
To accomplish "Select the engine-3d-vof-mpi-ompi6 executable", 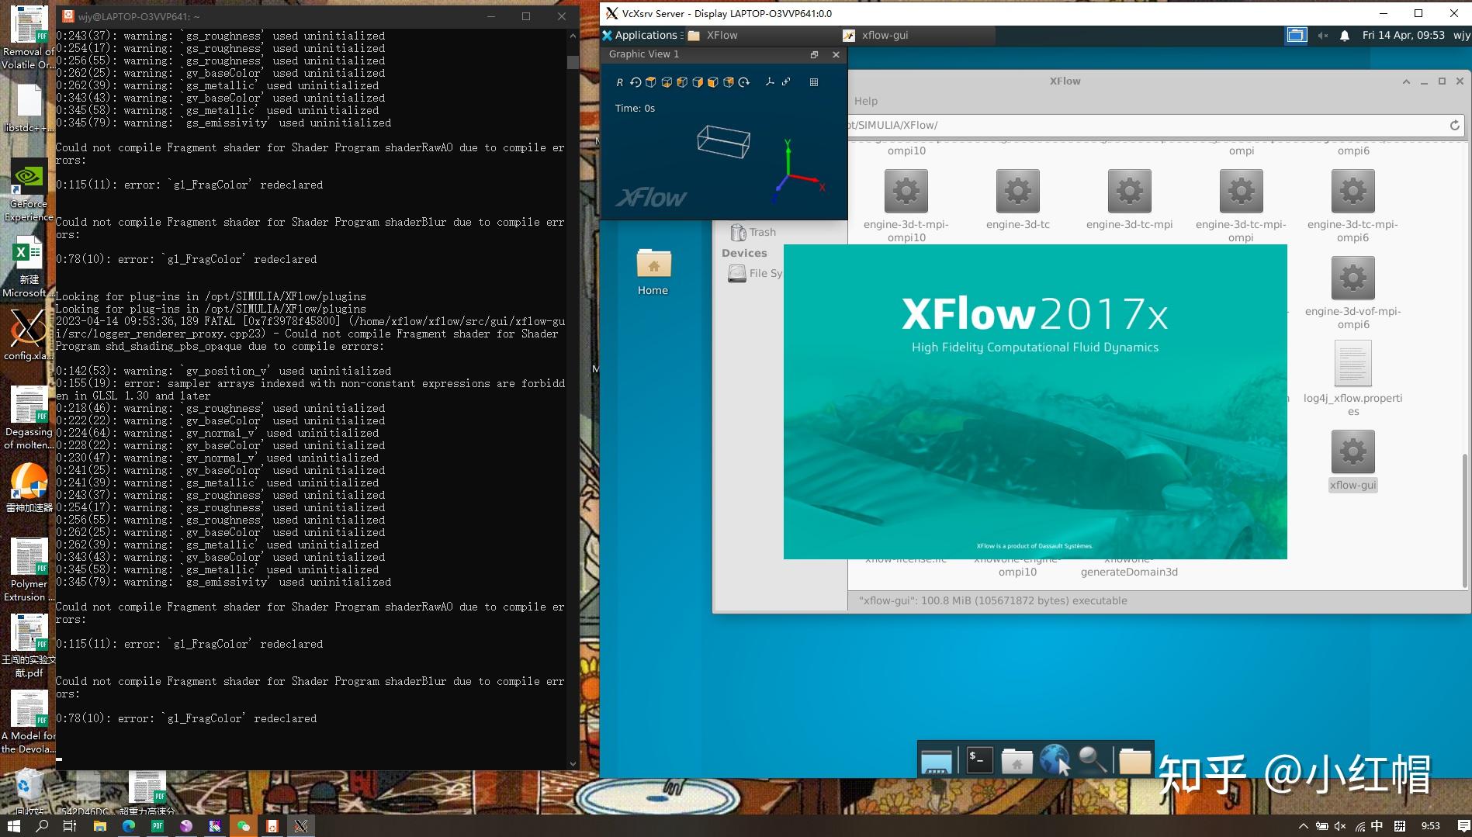I will click(1353, 292).
